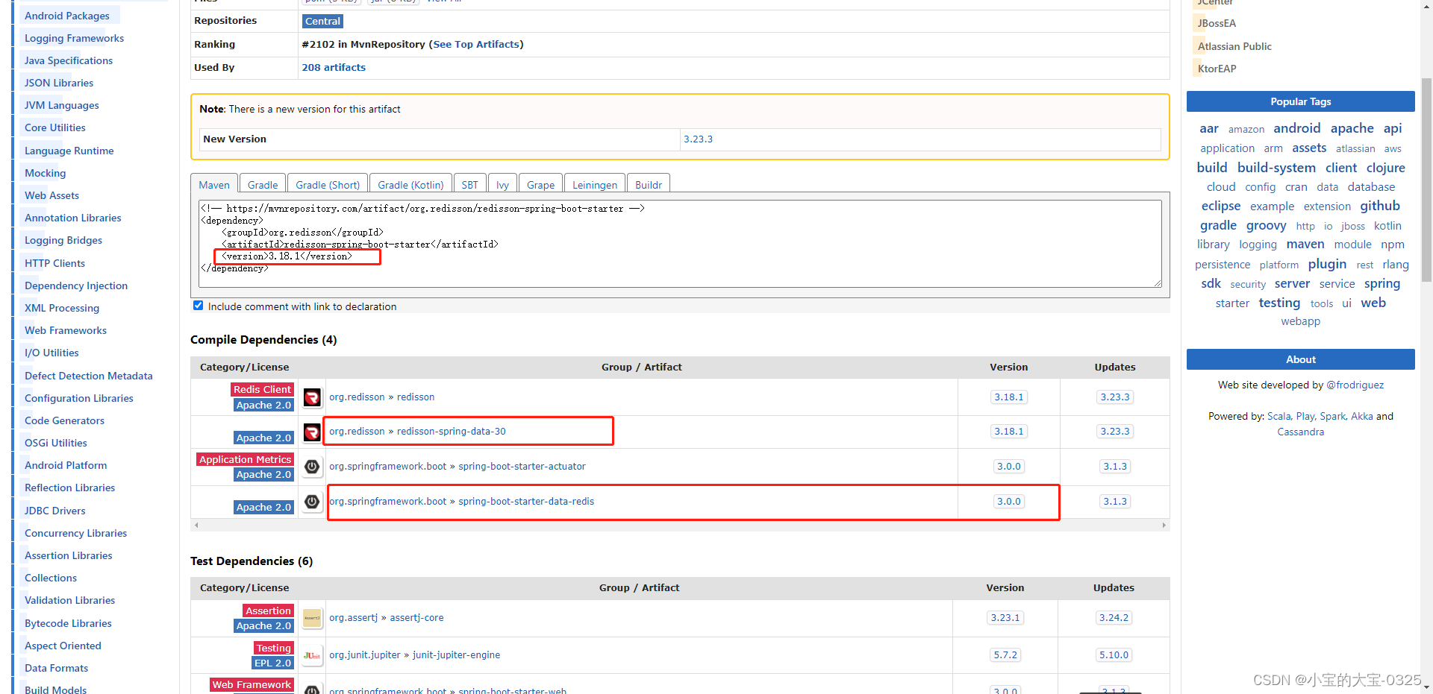The width and height of the screenshot is (1433, 694).
Task: Click the Assertion category tag
Action: pos(268,611)
